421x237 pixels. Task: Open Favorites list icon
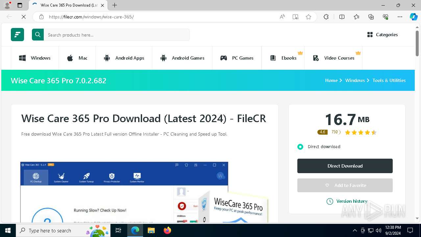(x=357, y=17)
